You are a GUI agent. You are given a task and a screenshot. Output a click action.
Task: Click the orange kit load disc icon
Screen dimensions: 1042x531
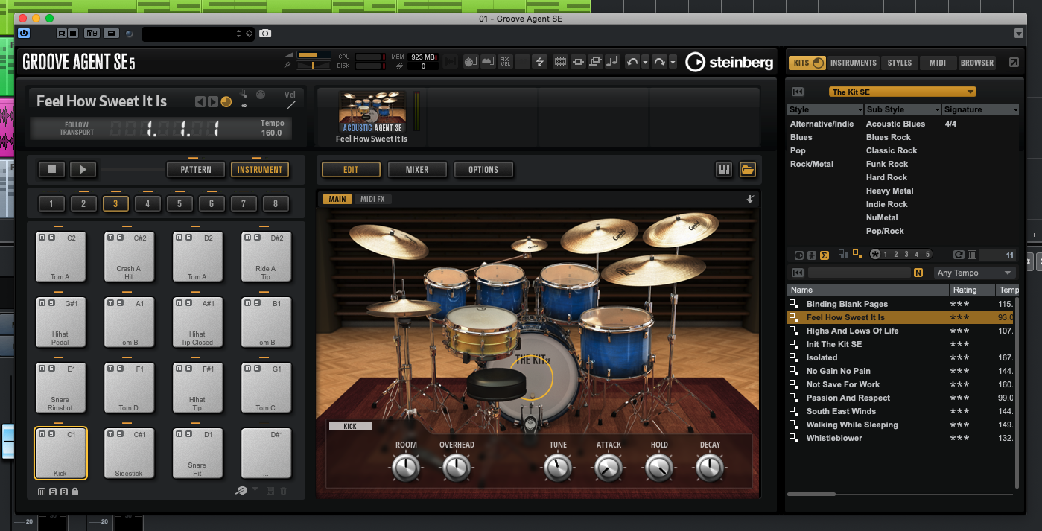pyautogui.click(x=226, y=101)
